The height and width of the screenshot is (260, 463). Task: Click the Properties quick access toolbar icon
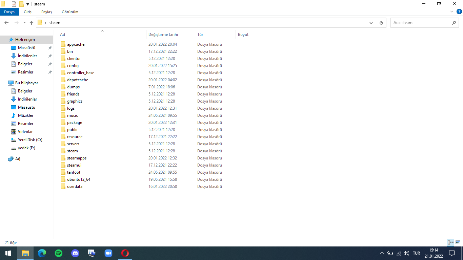[x=14, y=4]
